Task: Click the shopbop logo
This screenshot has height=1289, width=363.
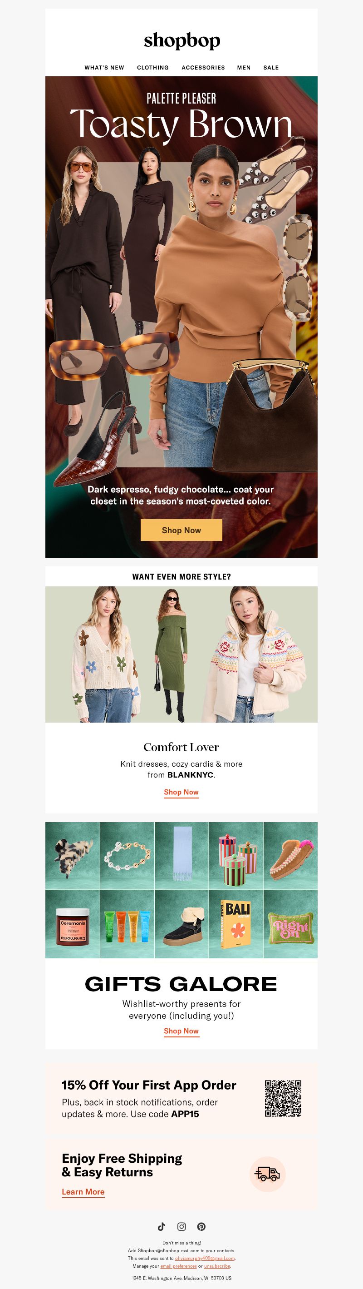Action: [182, 40]
